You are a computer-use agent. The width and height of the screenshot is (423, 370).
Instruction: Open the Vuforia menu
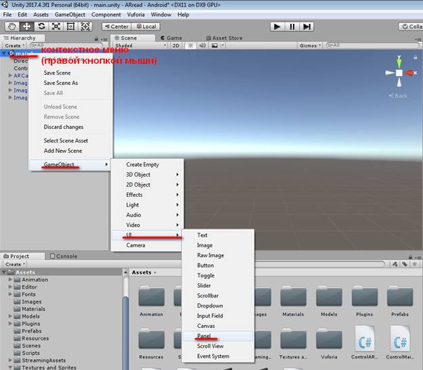click(136, 14)
